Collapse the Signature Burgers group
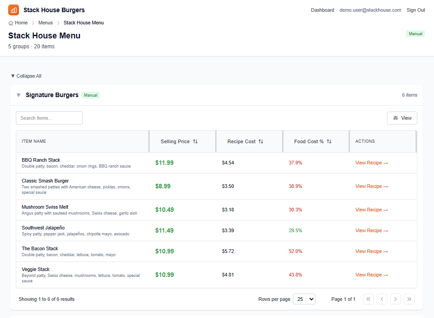 coord(18,95)
